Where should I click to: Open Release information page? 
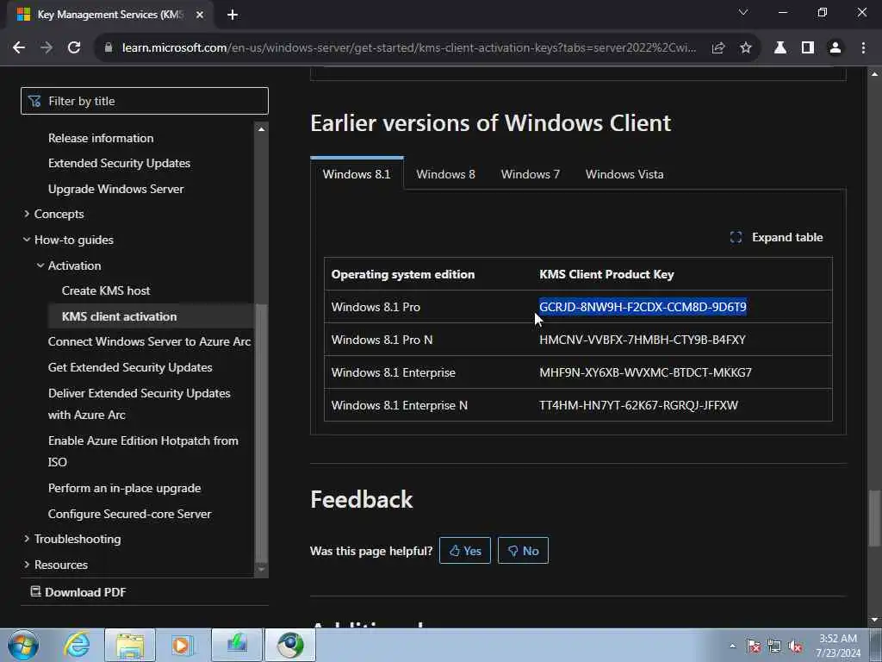tap(101, 138)
